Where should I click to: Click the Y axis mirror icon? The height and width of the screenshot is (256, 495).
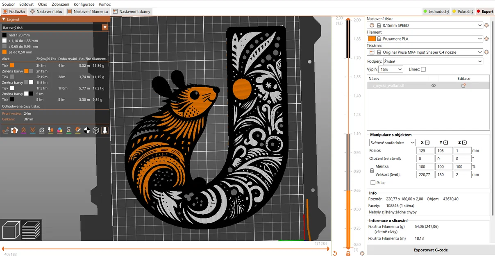pos(446,143)
